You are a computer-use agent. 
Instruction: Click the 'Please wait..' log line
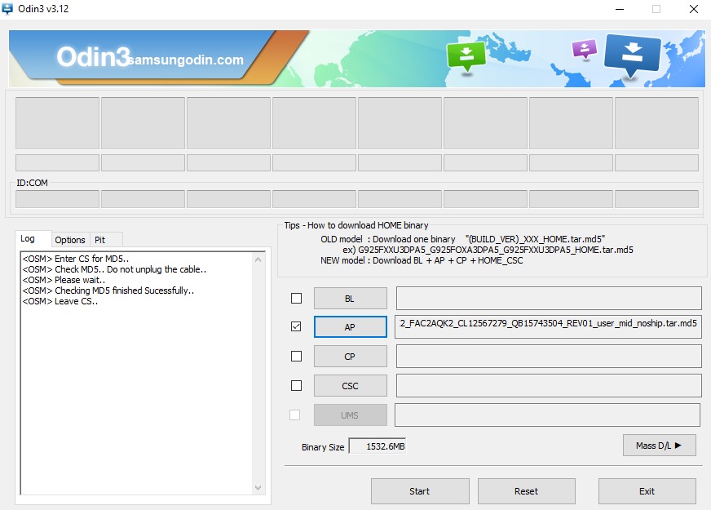point(64,280)
